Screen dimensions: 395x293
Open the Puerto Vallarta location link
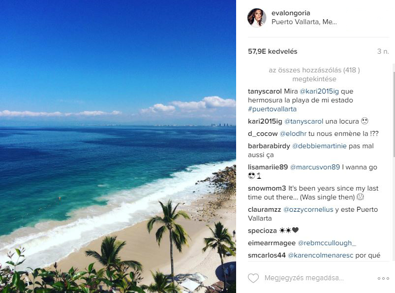click(304, 22)
